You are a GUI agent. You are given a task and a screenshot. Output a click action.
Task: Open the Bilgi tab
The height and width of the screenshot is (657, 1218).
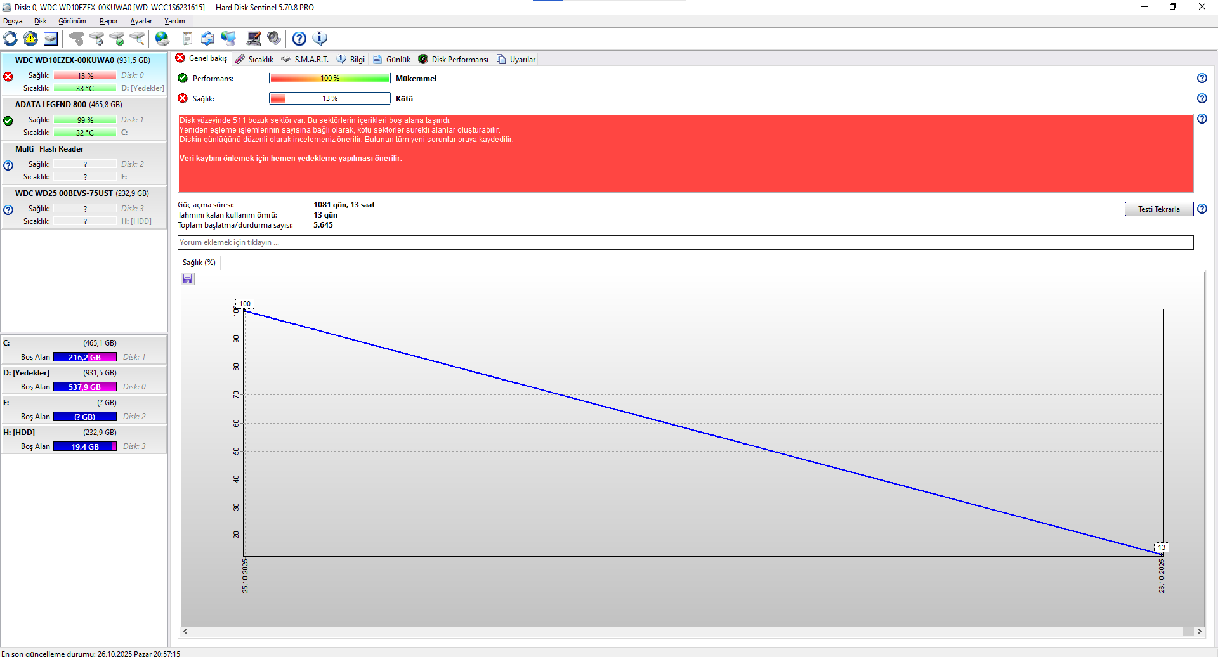[351, 59]
